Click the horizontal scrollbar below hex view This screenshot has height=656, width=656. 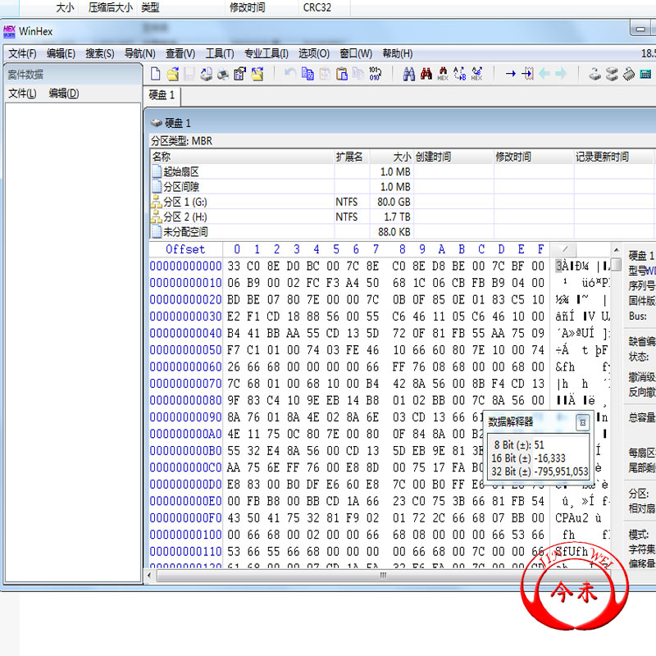pyautogui.click(x=381, y=575)
